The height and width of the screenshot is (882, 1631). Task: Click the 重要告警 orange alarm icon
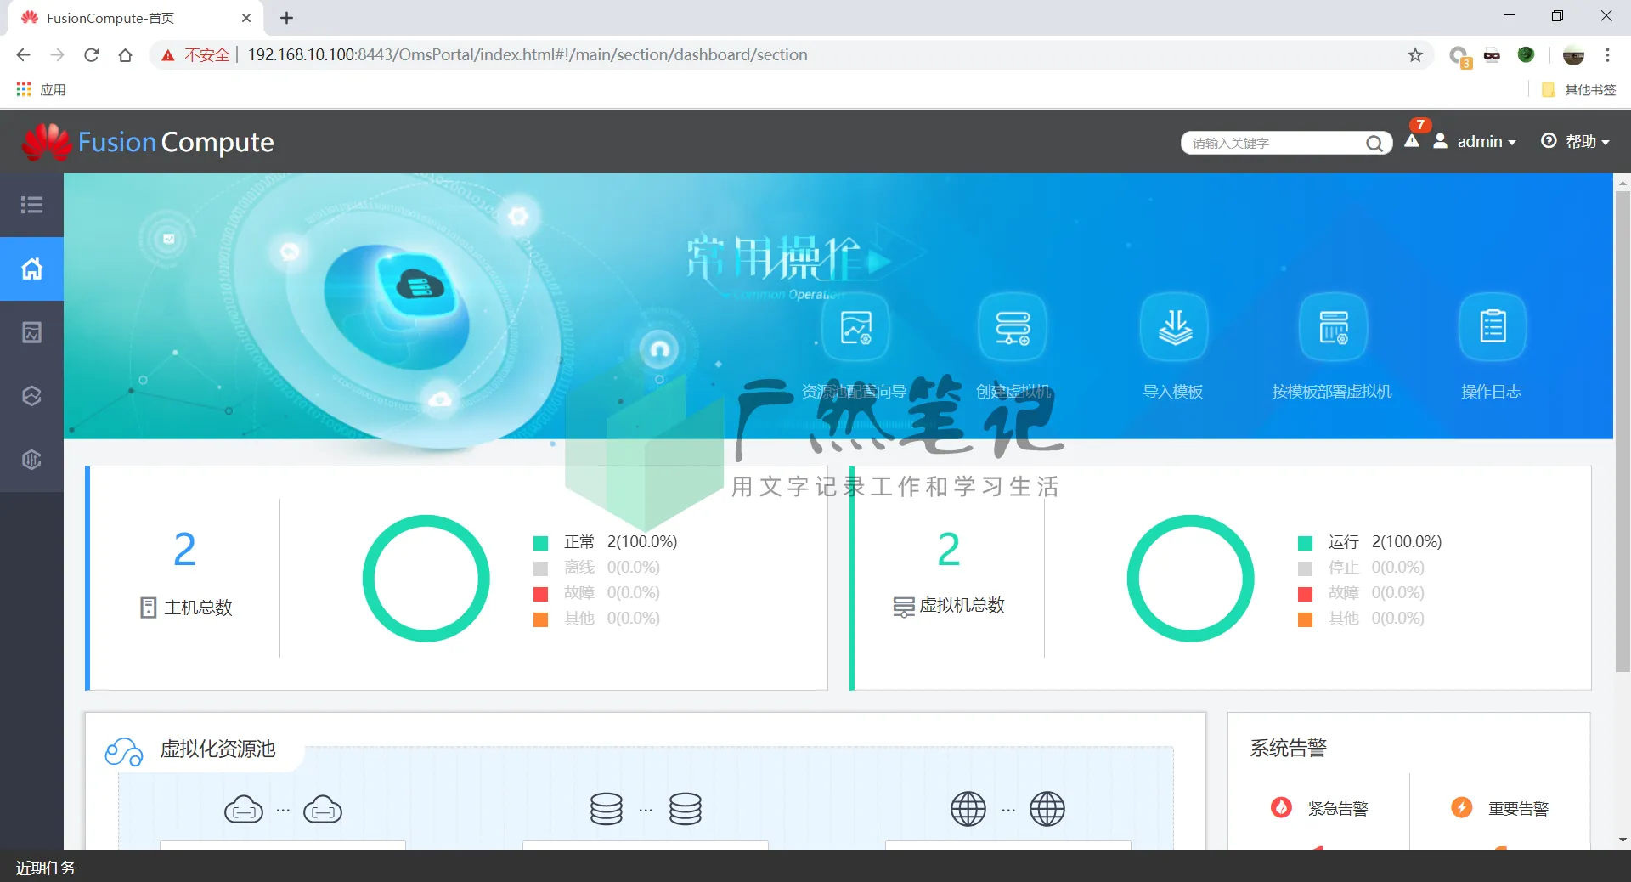coord(1461,807)
